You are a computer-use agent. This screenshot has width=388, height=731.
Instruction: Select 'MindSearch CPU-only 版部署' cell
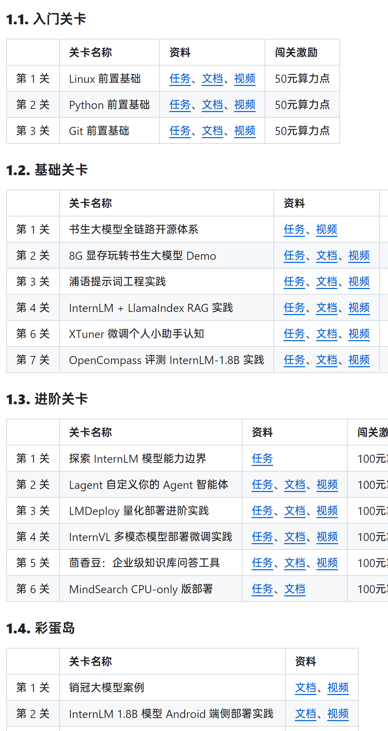(x=151, y=589)
